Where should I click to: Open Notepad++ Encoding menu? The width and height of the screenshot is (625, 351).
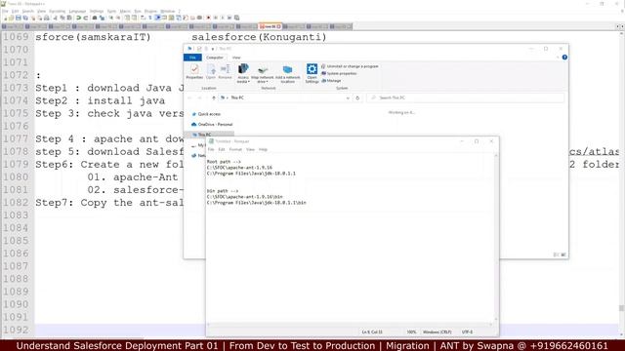click(57, 11)
